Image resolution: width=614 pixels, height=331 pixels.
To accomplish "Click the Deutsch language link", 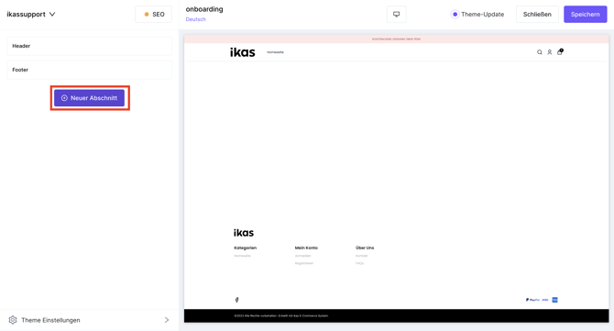I will click(196, 19).
